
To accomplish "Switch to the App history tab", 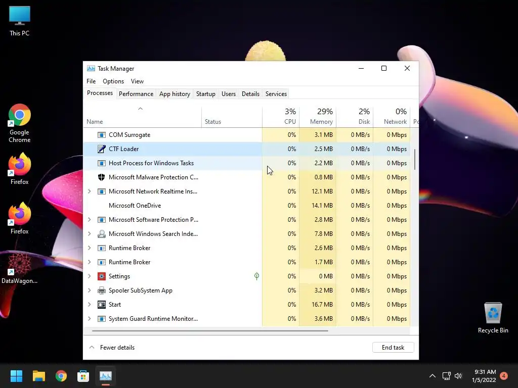I will [175, 94].
